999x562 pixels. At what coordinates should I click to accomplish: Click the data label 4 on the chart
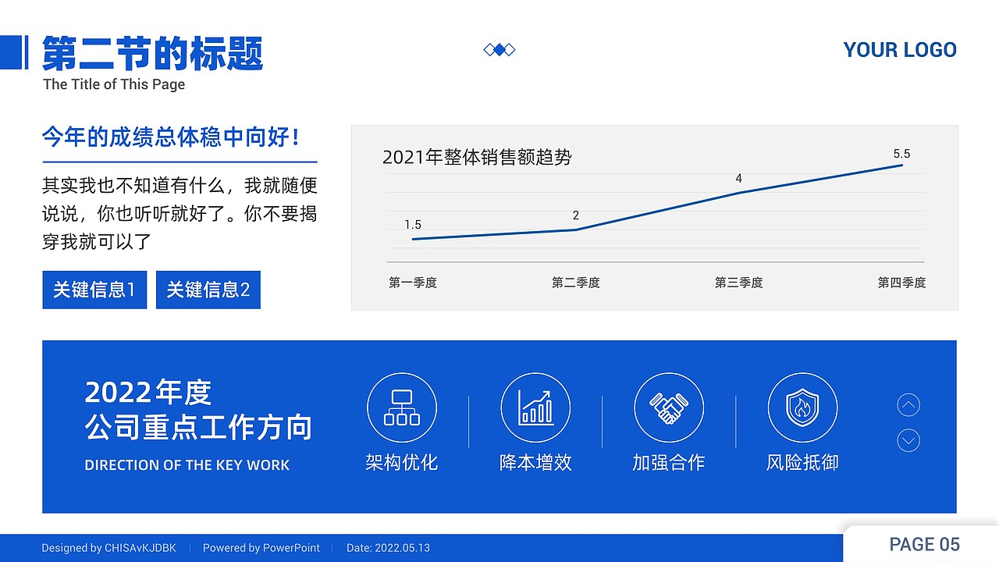(x=739, y=179)
